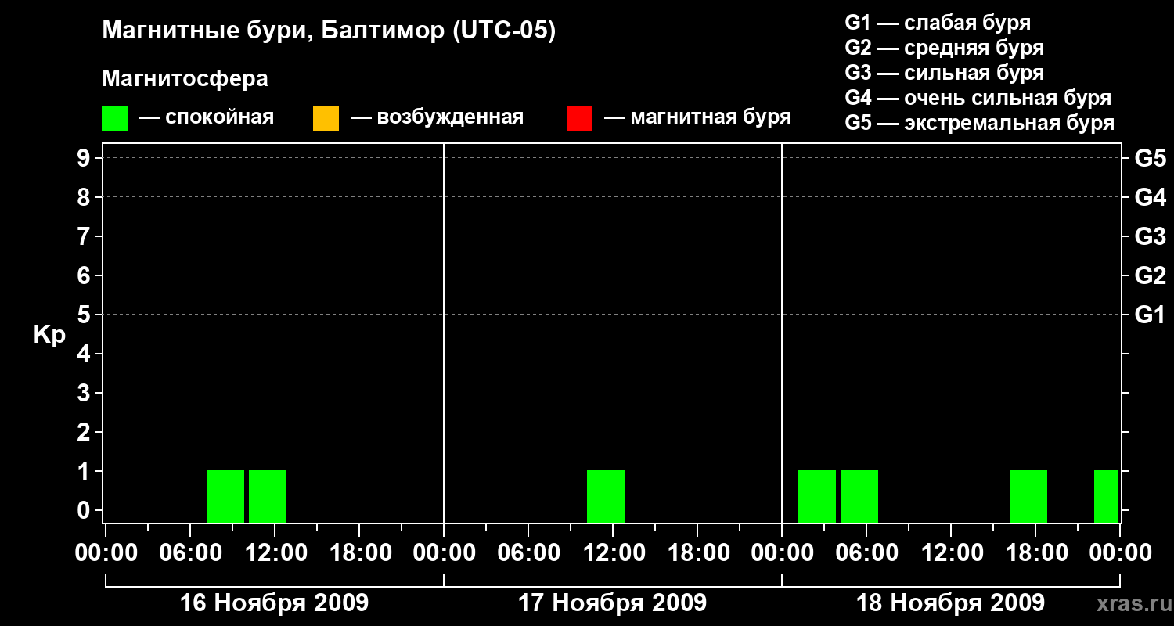The width and height of the screenshot is (1174, 626).
Task: Click the '18 Ноября 2009' date label
Action: click(x=950, y=603)
